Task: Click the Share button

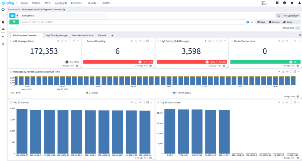Action: pos(288,22)
